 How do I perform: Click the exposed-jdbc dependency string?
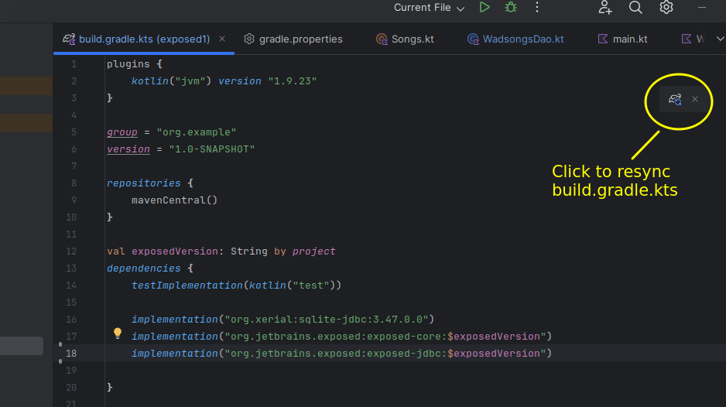(x=385, y=354)
